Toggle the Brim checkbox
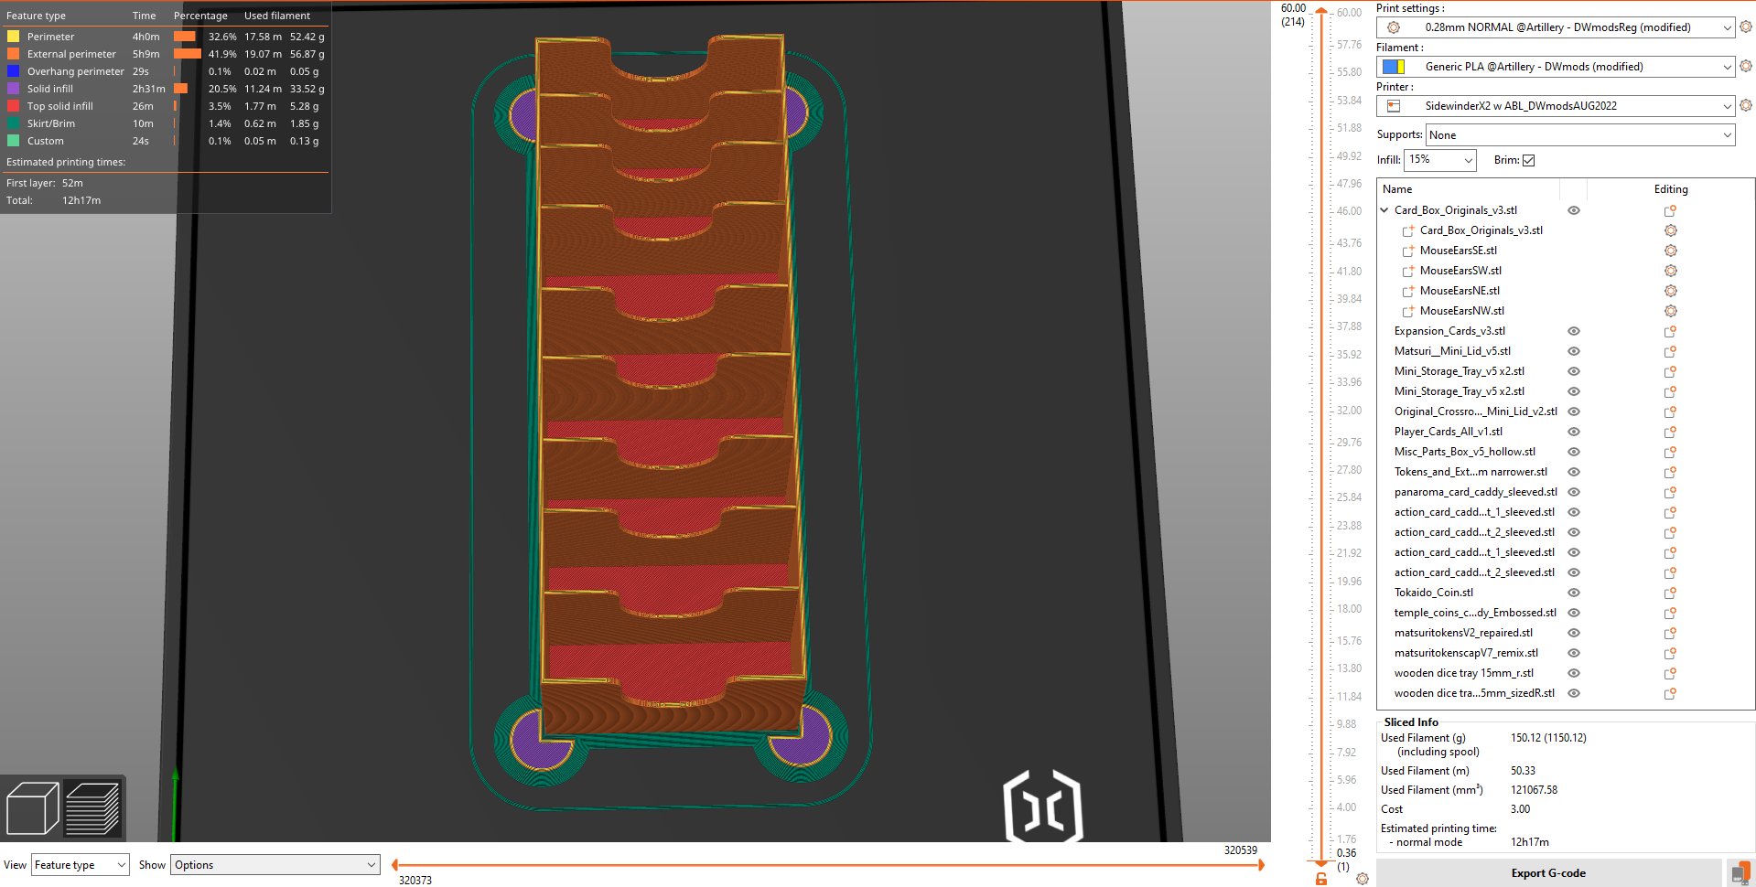The width and height of the screenshot is (1756, 887). pyautogui.click(x=1528, y=160)
